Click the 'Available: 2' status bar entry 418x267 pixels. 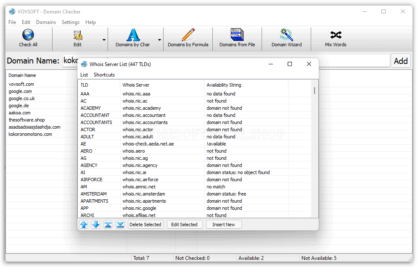(251, 258)
